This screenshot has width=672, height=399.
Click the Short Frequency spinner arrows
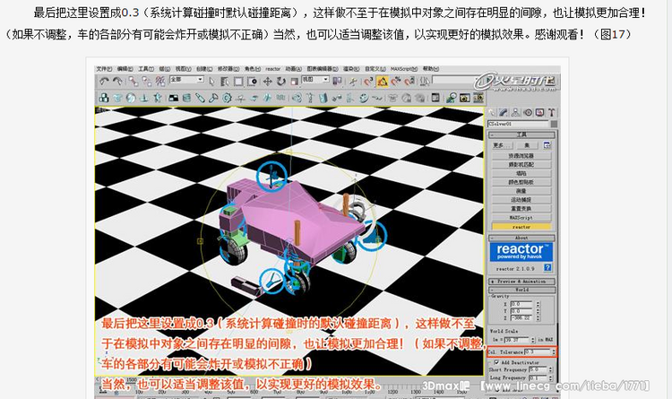point(551,369)
